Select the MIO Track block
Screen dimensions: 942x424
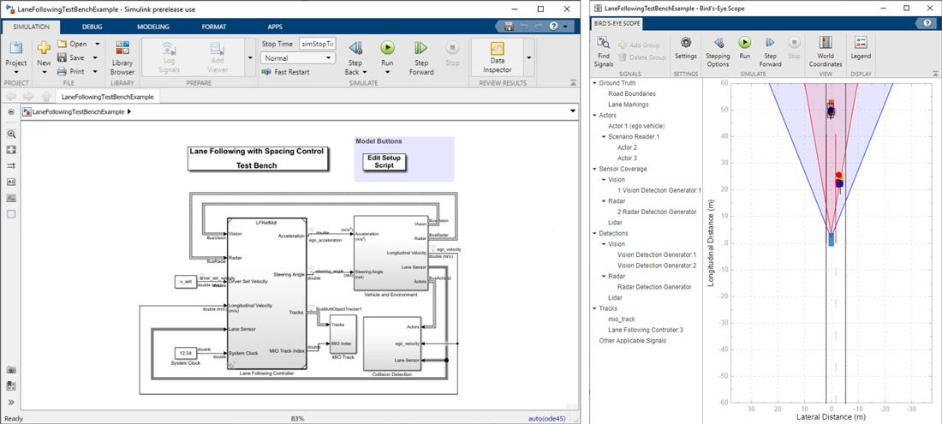343,334
